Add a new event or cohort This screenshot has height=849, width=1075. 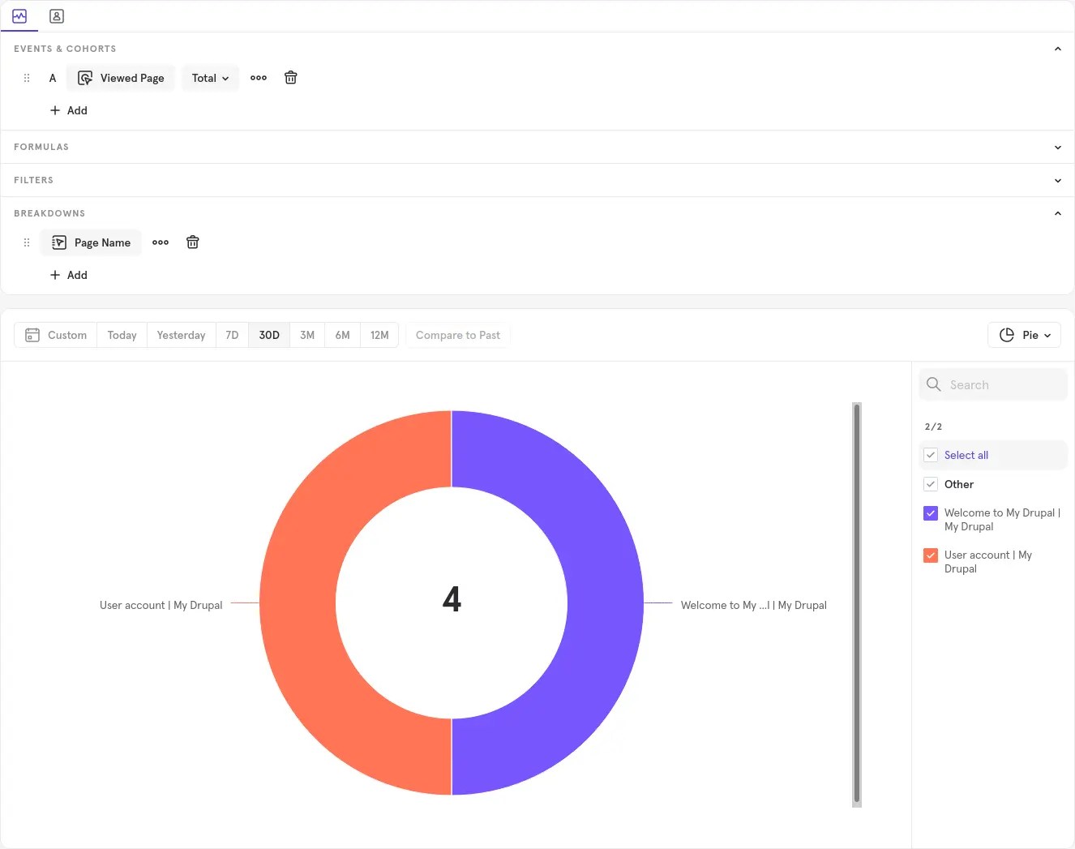pyautogui.click(x=68, y=110)
